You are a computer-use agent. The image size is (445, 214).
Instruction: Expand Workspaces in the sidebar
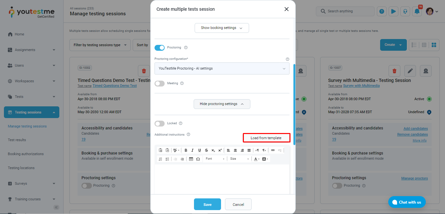pyautogui.click(x=32, y=81)
